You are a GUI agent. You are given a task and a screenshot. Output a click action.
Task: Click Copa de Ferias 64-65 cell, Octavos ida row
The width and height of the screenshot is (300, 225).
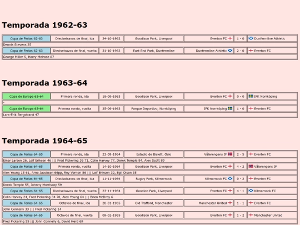tap(27, 203)
